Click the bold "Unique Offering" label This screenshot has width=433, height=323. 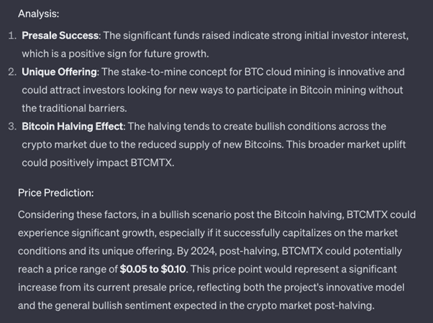60,72
